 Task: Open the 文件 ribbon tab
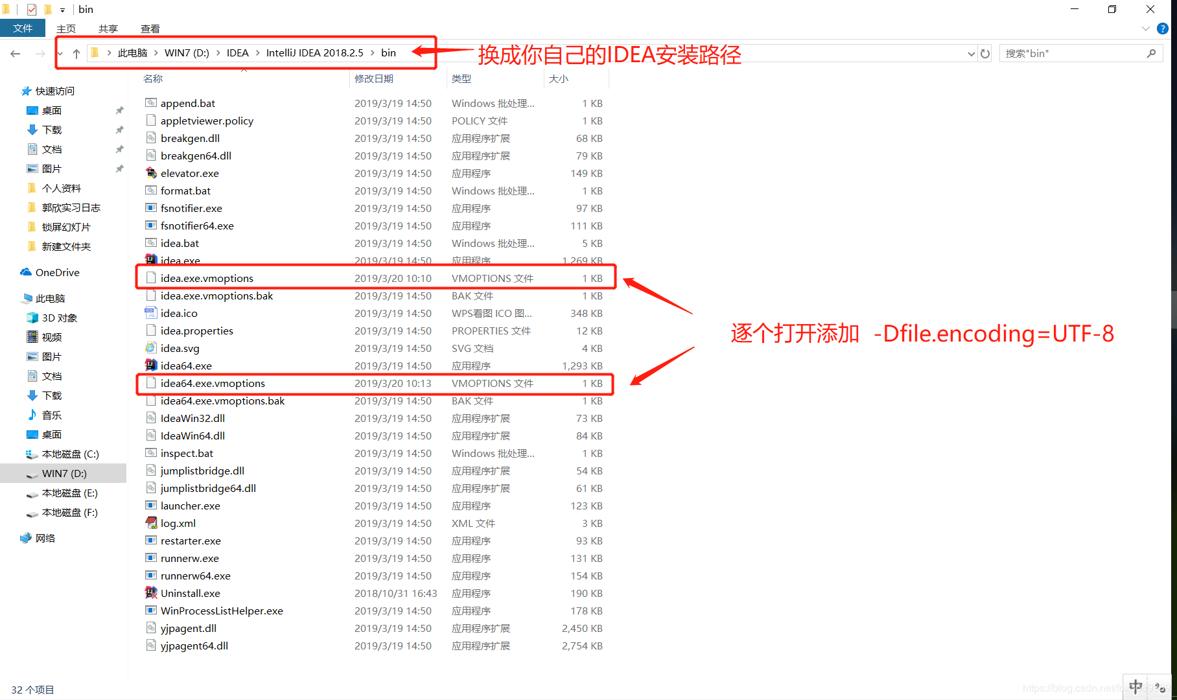23,29
